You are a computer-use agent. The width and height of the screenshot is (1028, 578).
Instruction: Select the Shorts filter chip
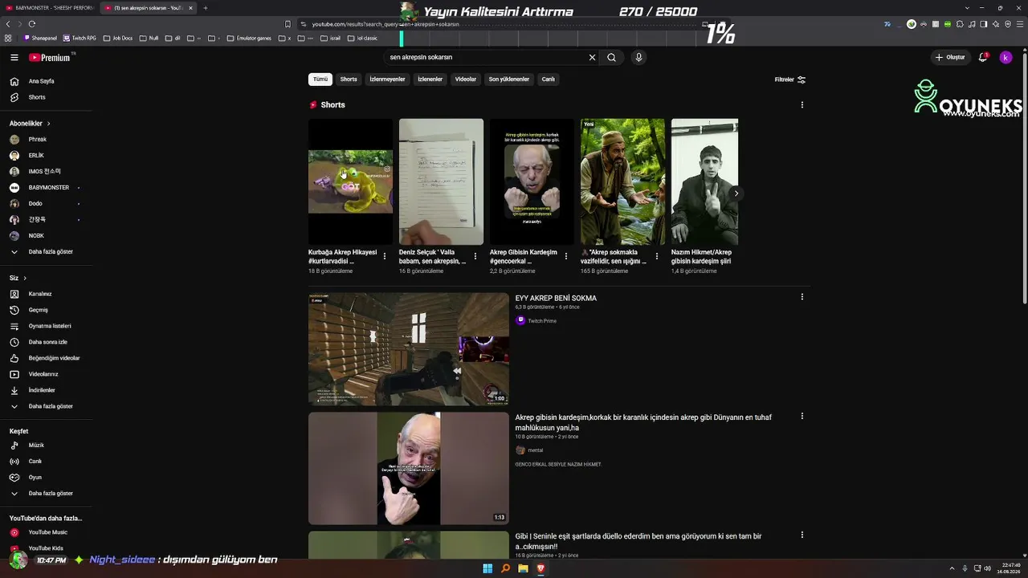[x=349, y=79]
